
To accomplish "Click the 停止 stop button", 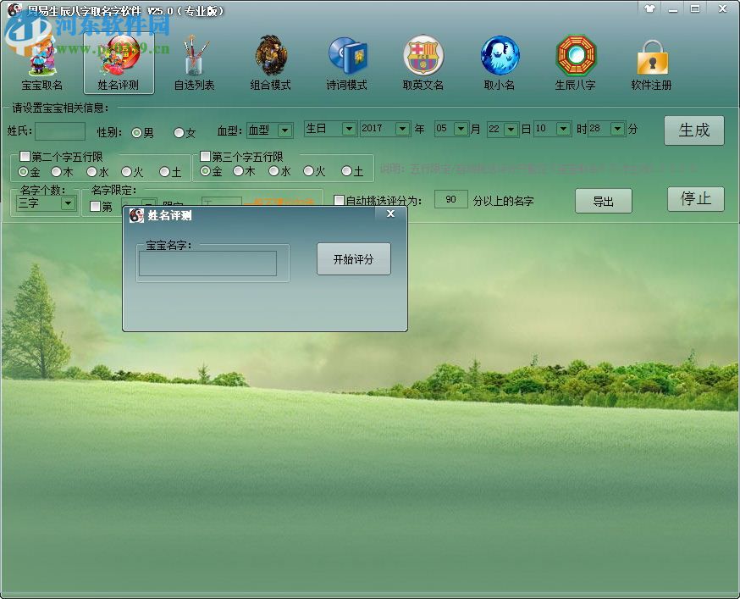I will [696, 199].
